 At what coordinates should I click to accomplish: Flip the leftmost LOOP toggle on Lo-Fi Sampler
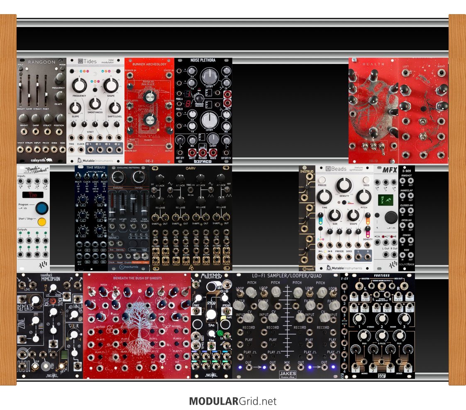[239, 293]
